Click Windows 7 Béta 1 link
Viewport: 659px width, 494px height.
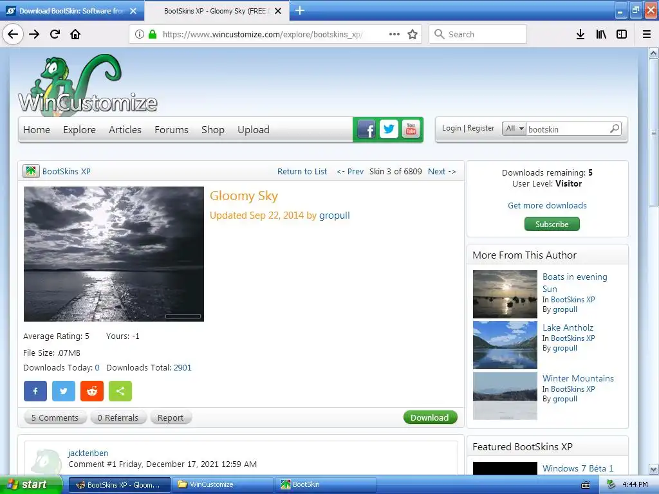[x=578, y=468]
